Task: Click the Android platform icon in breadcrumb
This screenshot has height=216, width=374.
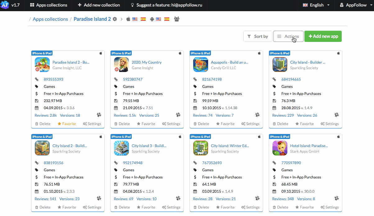Action: (152, 19)
